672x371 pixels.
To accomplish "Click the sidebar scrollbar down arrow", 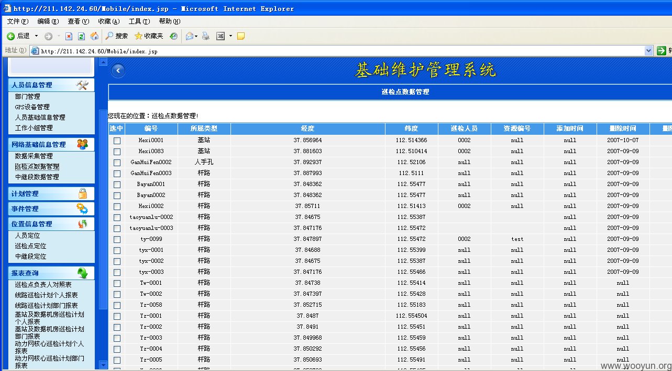I will 103,364.
